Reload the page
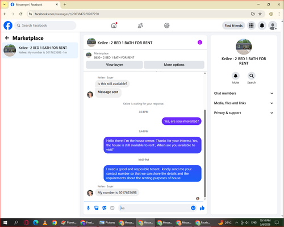Screen dimensions: 284x227 [21, 14]
